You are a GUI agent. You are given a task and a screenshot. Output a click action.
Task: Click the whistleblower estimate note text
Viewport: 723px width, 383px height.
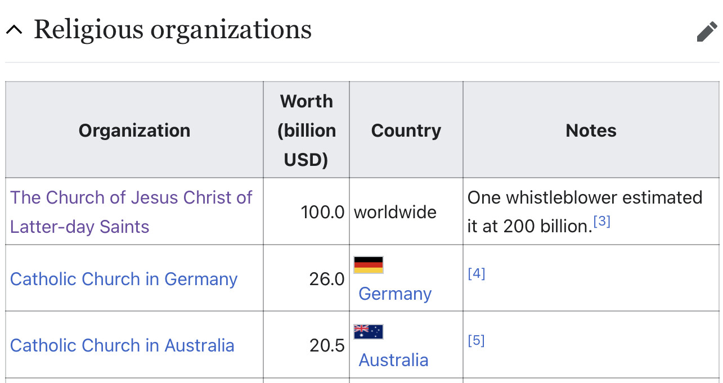click(585, 198)
